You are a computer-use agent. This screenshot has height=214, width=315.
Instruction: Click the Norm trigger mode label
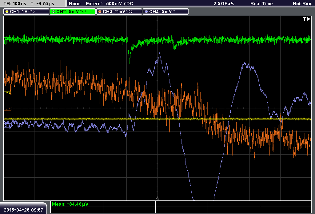pyautogui.click(x=75, y=4)
